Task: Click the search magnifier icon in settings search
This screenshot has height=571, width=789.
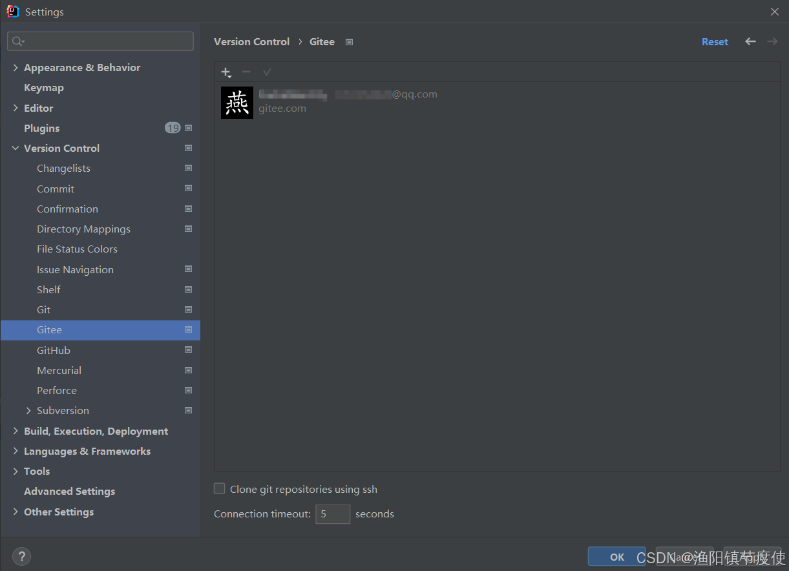Action: (x=18, y=41)
